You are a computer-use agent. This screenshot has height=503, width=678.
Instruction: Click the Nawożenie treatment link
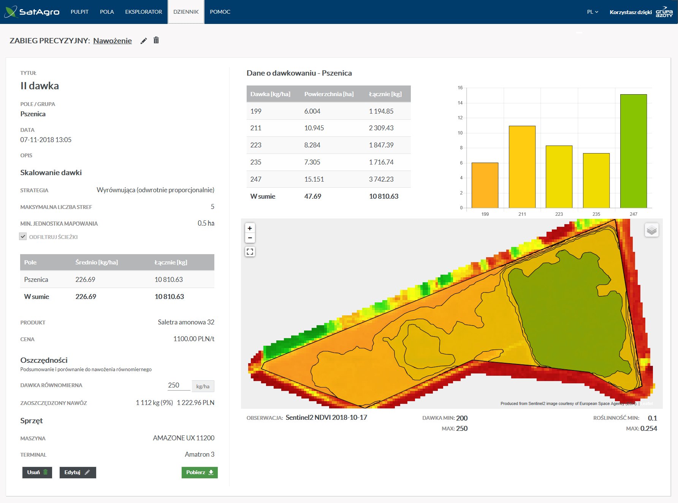click(x=112, y=41)
